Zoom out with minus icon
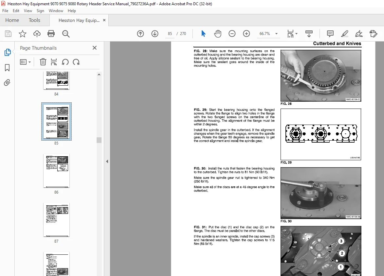Image resolution: width=384 pixels, height=276 pixels. point(232,34)
